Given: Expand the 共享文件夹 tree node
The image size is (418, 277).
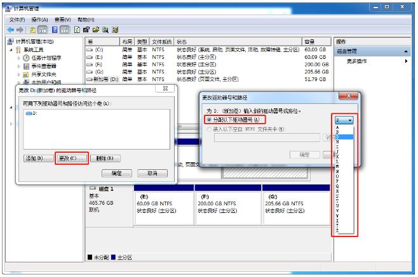Looking at the screenshot, I should (18, 74).
